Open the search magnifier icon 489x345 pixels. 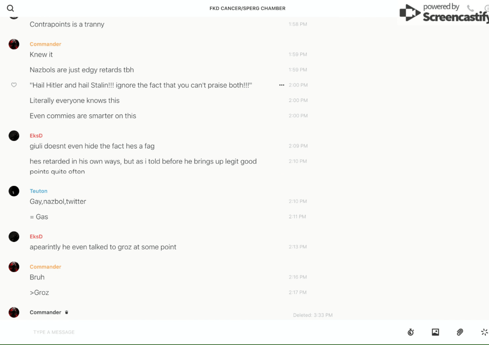[10, 8]
